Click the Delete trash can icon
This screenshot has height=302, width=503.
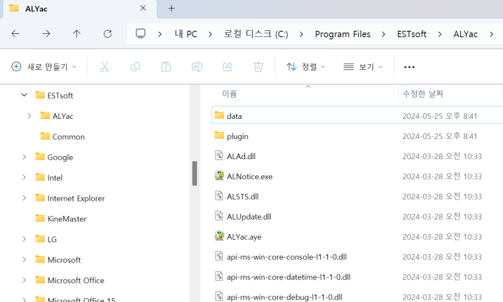pyautogui.click(x=258, y=67)
